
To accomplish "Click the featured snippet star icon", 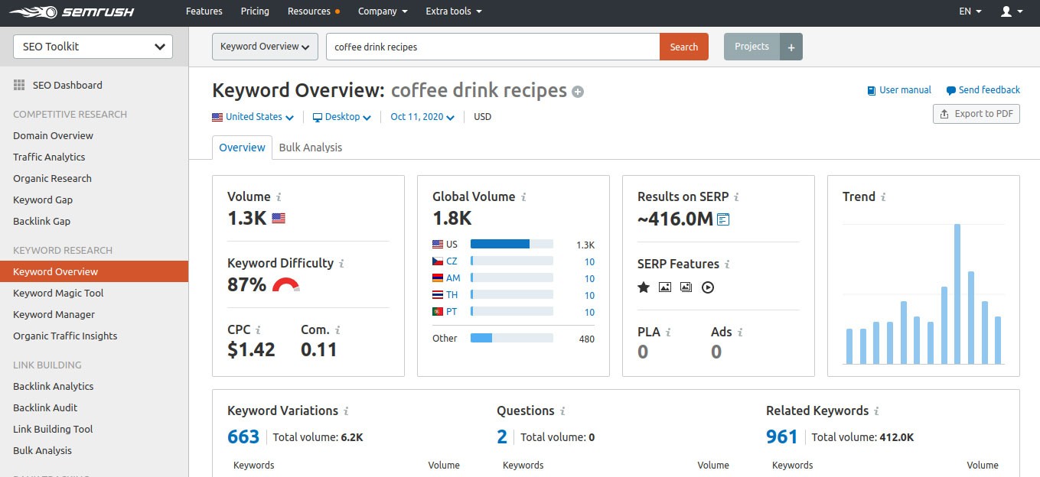I will 644,287.
